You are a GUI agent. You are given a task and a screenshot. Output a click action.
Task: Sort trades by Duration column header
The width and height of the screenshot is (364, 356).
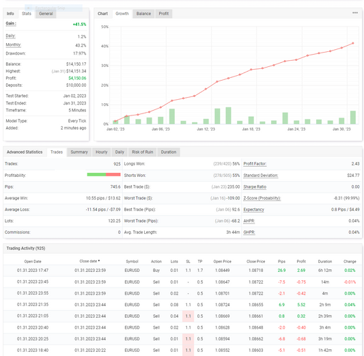point(325,262)
